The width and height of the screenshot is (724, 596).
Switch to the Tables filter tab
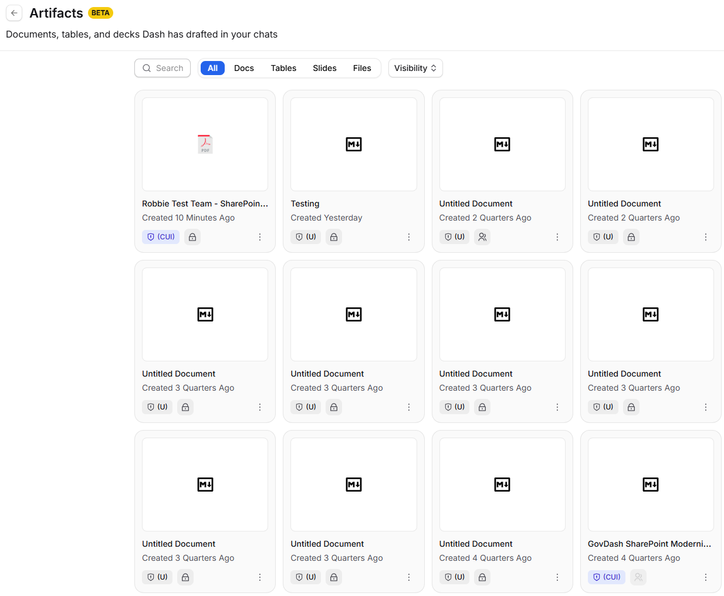point(283,68)
